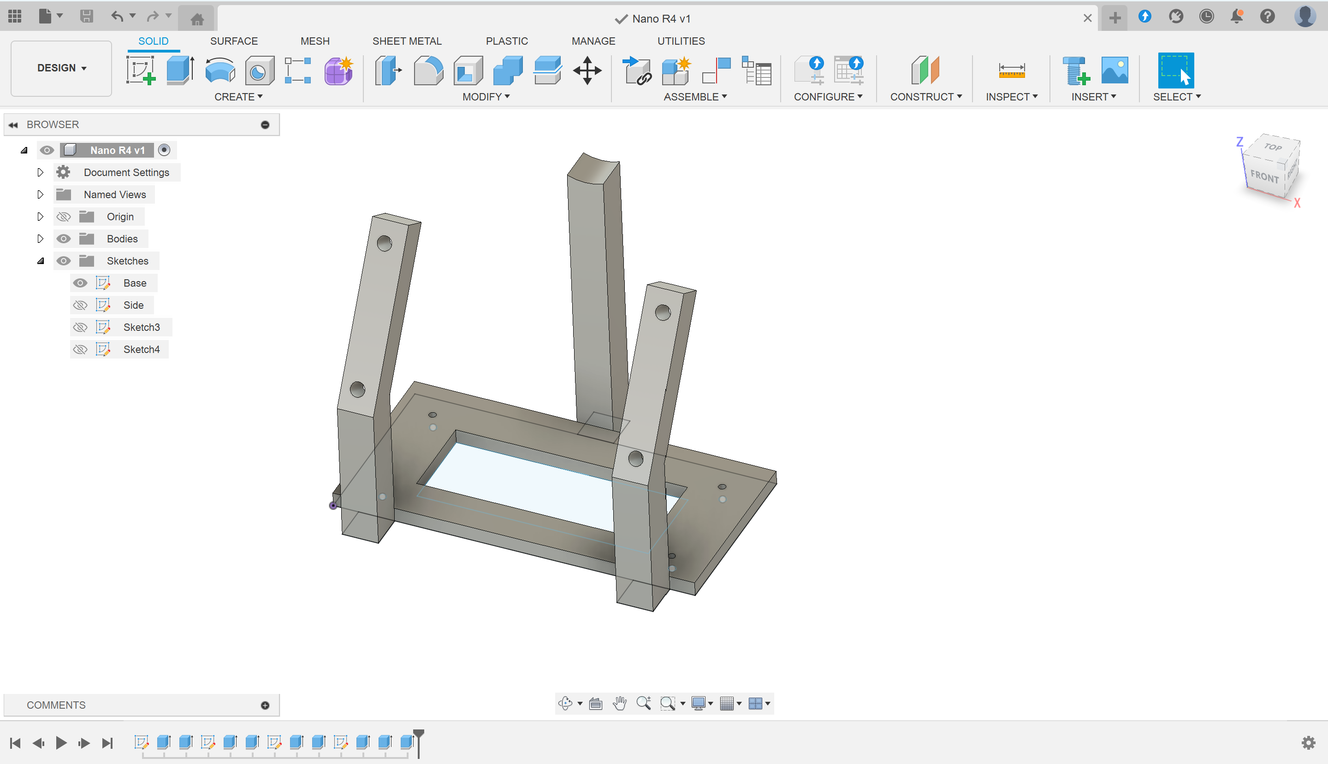Expand the Document Settings node
This screenshot has height=764, width=1328.
click(41, 173)
